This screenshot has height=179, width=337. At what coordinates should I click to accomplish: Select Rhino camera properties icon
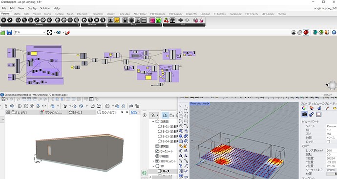(x=305, y=114)
